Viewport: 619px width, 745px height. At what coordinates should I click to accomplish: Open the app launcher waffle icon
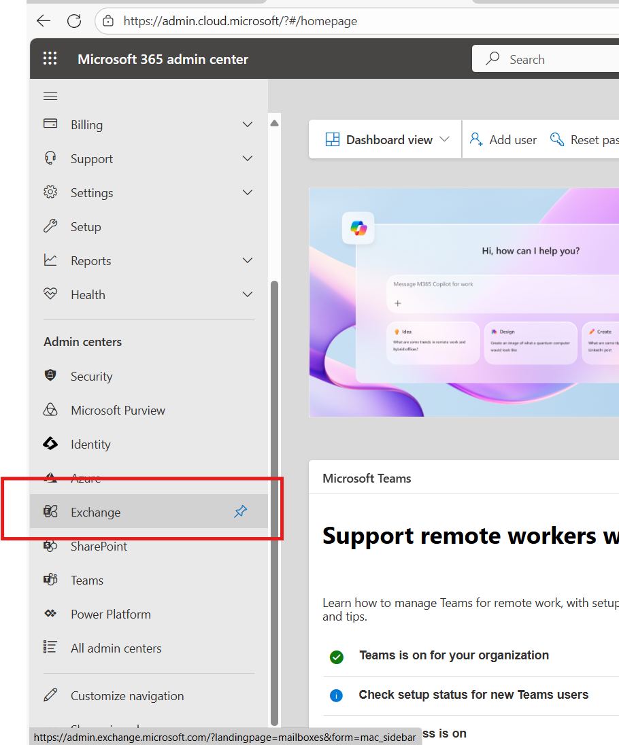pos(50,59)
